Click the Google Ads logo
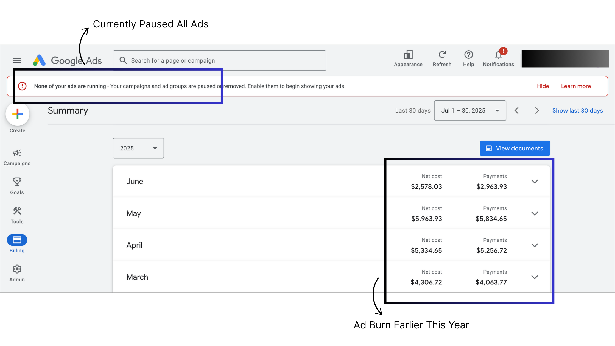Viewport: 615px width, 346px height. [x=68, y=60]
